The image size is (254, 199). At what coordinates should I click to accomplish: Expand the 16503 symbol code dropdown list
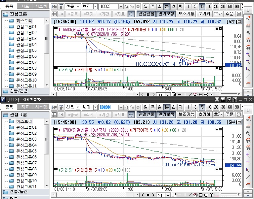[x=121, y=7]
